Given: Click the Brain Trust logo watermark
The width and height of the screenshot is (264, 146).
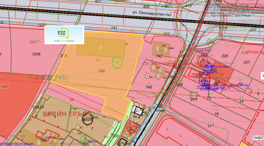Looking at the screenshot, I should pos(64,35).
